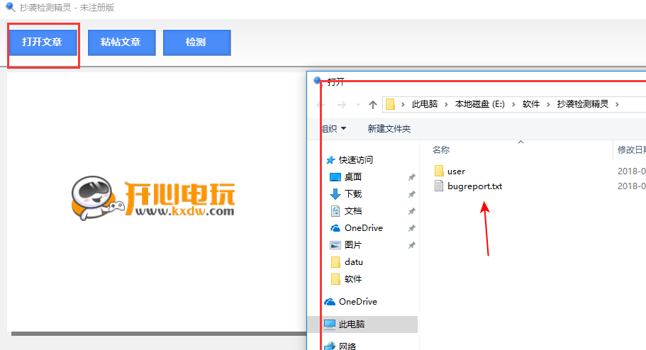
Task: Open 桌面 in the navigation pane
Action: [x=353, y=176]
